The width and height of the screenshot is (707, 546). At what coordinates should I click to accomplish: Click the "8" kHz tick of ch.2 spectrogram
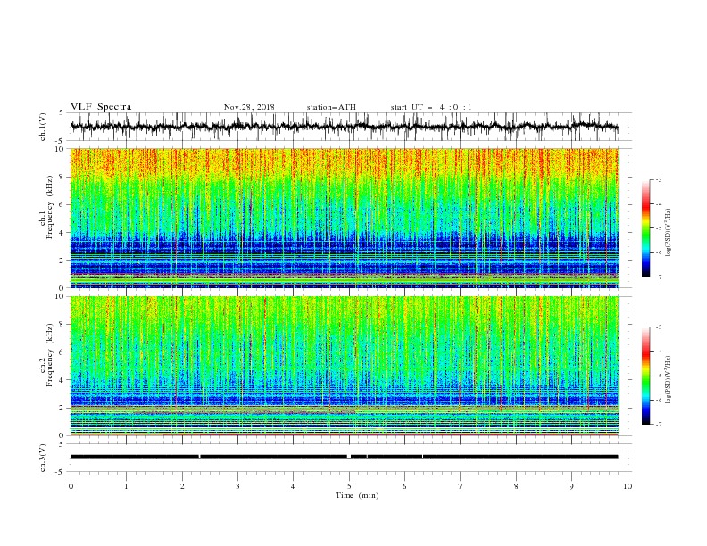[x=63, y=325]
